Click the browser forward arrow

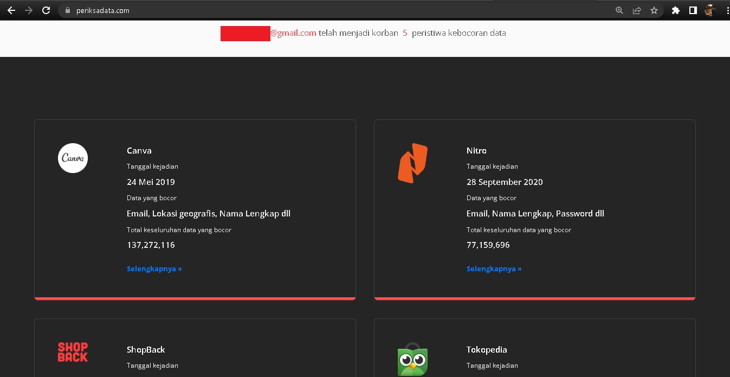coord(29,10)
